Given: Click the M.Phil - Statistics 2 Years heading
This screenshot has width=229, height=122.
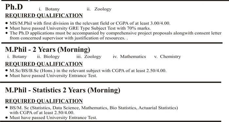Looking at the screenshot, I should point(63,90).
